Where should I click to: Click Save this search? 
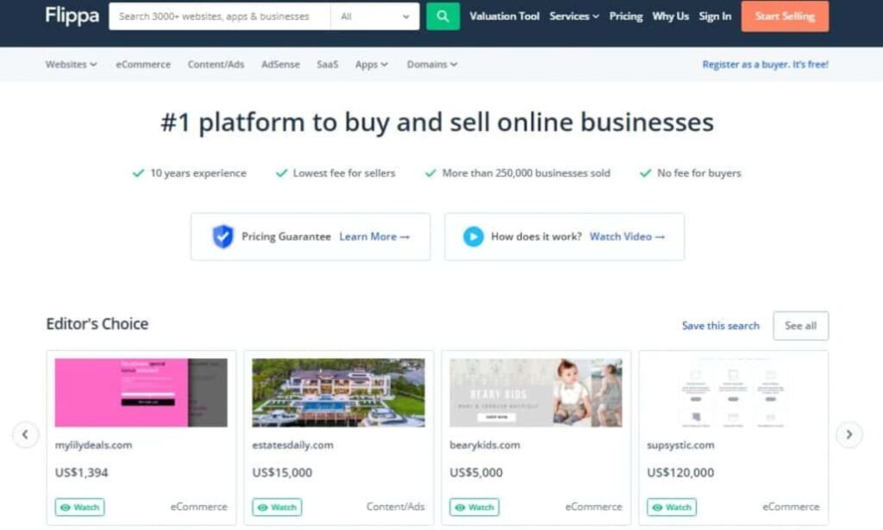(x=720, y=325)
